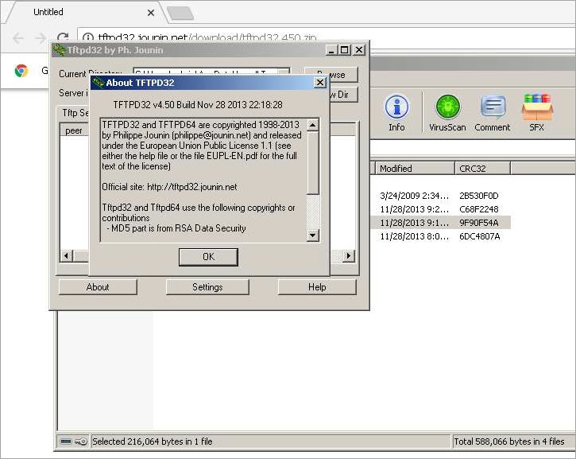The image size is (576, 459).
Task: Click 'Selected 216,064 bytes in 1 file' status
Action: [x=153, y=441]
